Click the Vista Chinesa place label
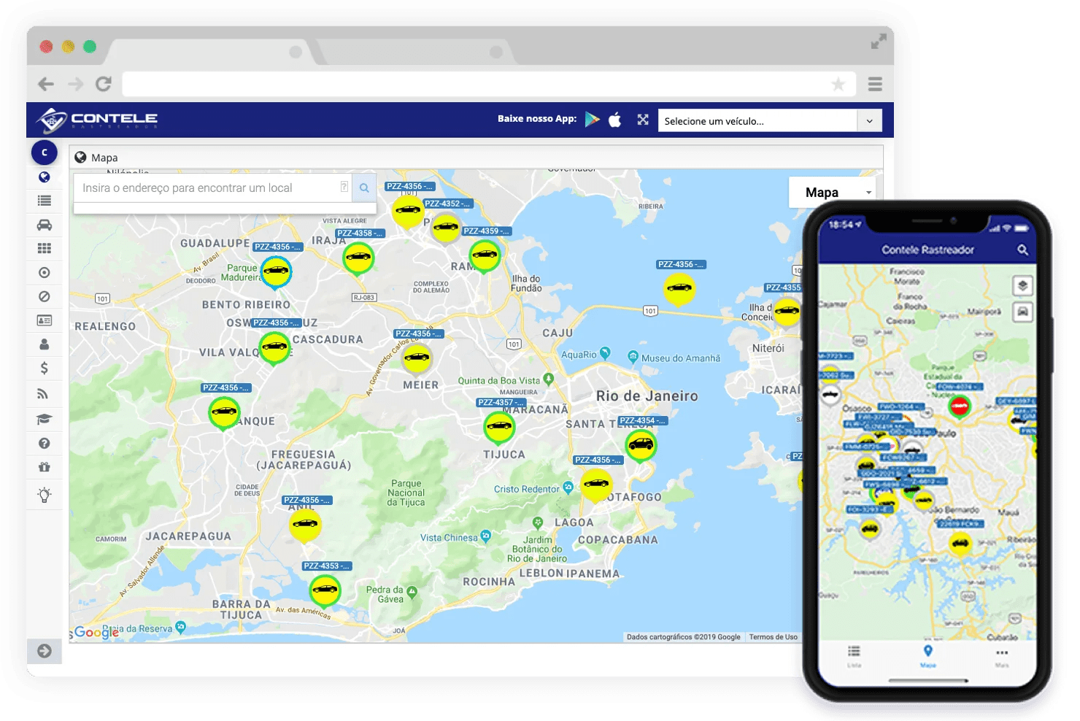This screenshot has height=721, width=1080. tap(449, 538)
